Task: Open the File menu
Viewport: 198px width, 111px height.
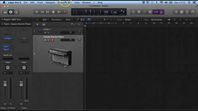Action: [25, 2]
